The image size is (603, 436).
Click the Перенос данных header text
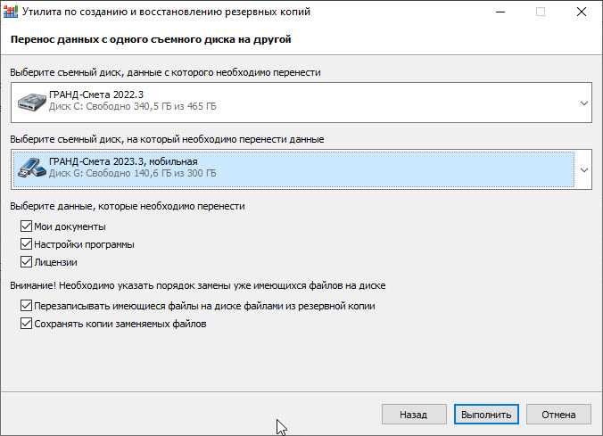[150, 40]
